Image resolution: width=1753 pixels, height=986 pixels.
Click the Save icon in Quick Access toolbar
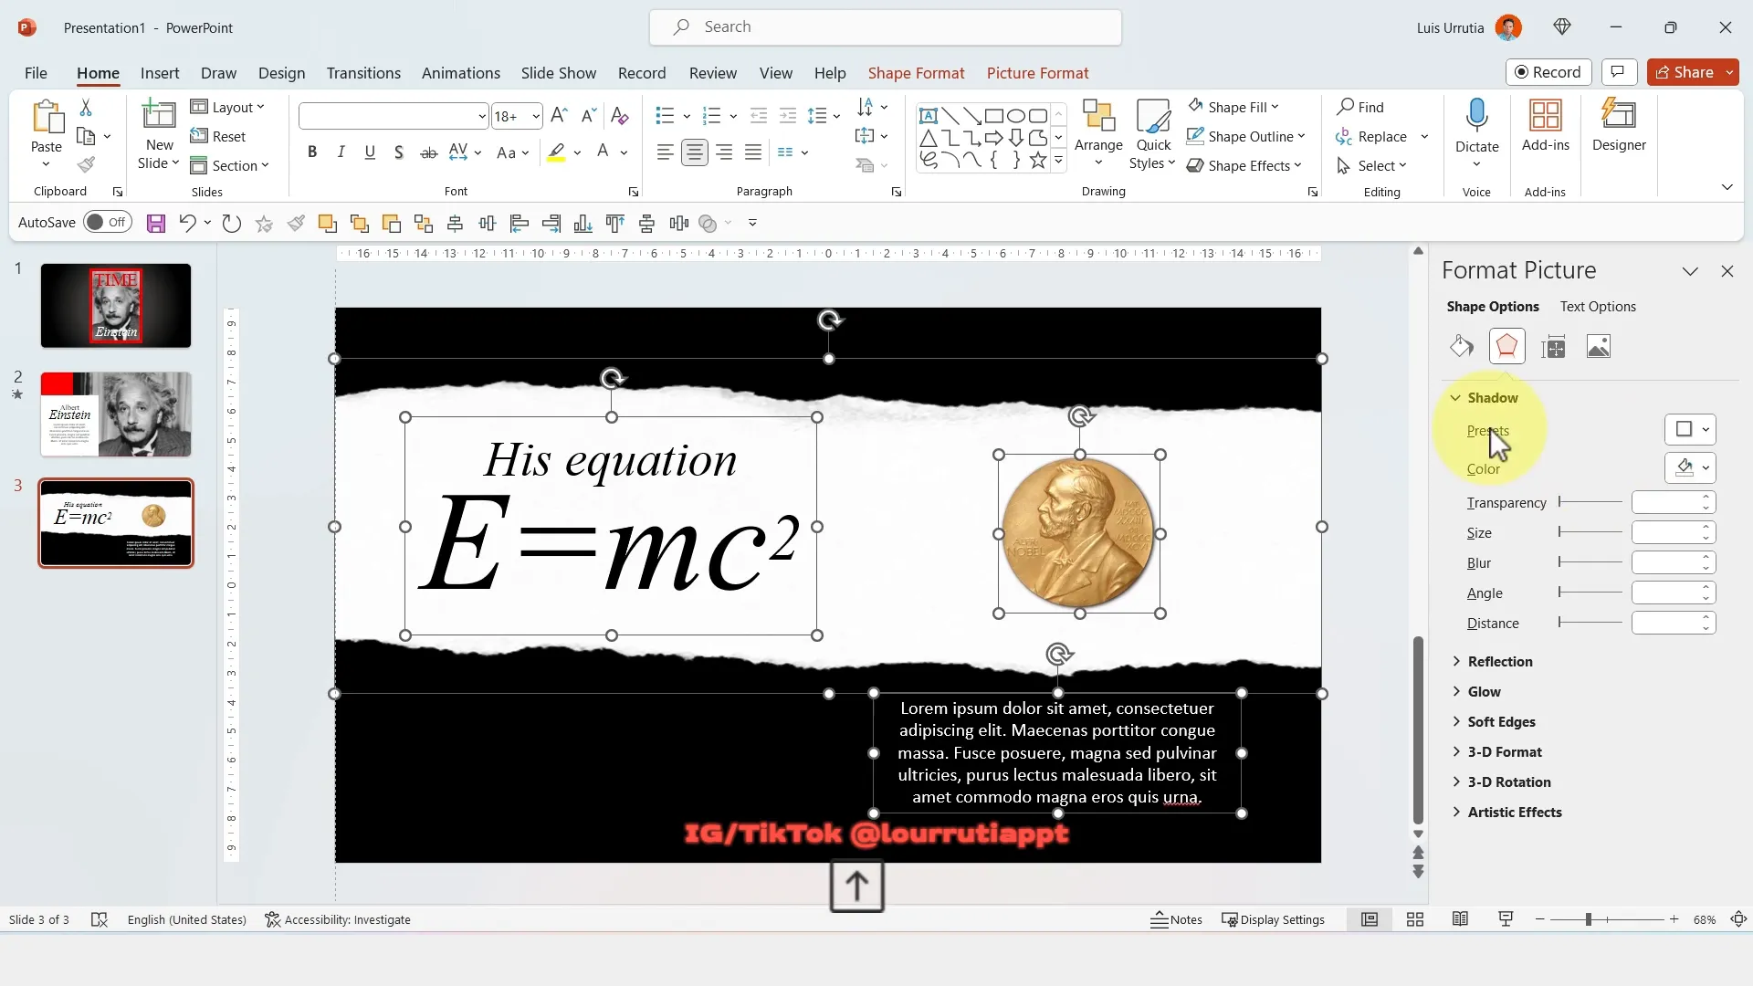click(x=156, y=224)
